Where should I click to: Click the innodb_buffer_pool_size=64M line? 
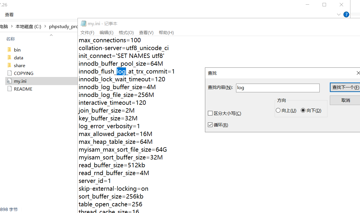121,64
